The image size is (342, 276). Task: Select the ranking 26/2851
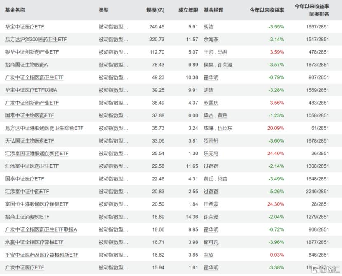tap(320, 154)
